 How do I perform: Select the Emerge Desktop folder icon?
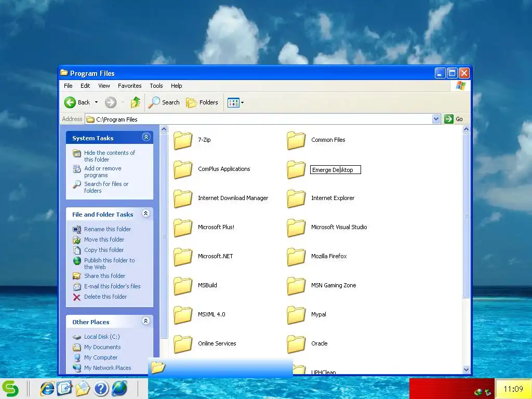click(296, 170)
